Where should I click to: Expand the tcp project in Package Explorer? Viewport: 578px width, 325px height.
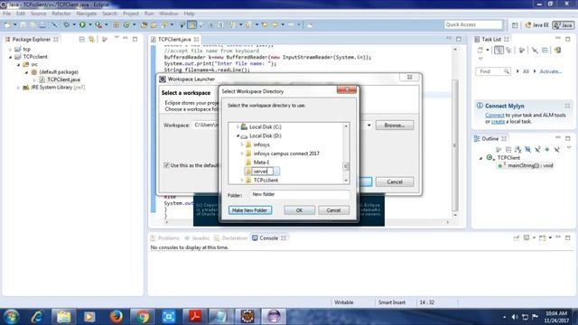(10, 49)
